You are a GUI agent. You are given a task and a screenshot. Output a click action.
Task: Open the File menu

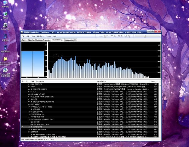[x=23, y=36]
